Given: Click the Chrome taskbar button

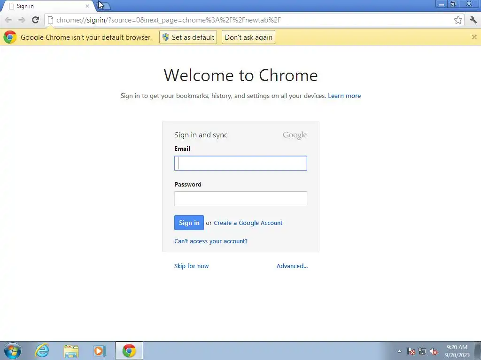Looking at the screenshot, I should pos(129,351).
